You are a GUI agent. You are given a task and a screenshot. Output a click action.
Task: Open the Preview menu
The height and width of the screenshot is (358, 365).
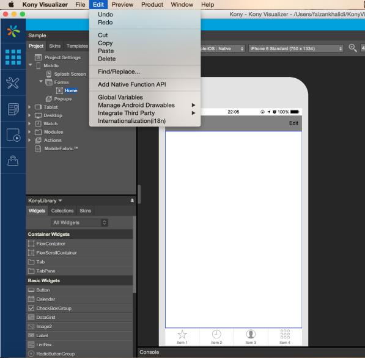click(122, 5)
